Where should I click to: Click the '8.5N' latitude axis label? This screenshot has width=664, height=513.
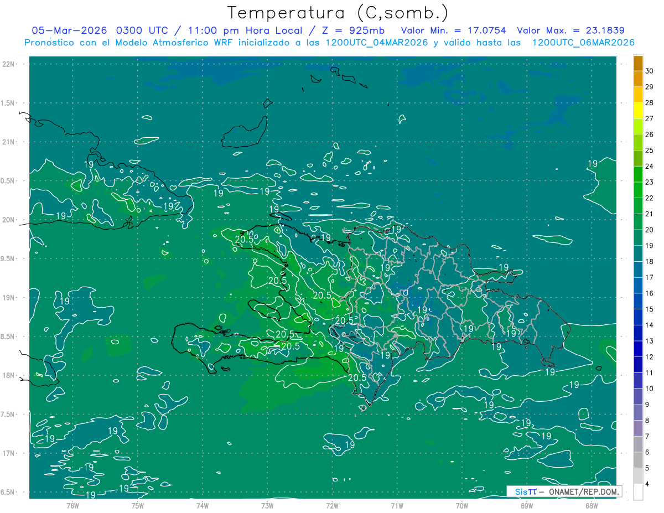pos(8,336)
